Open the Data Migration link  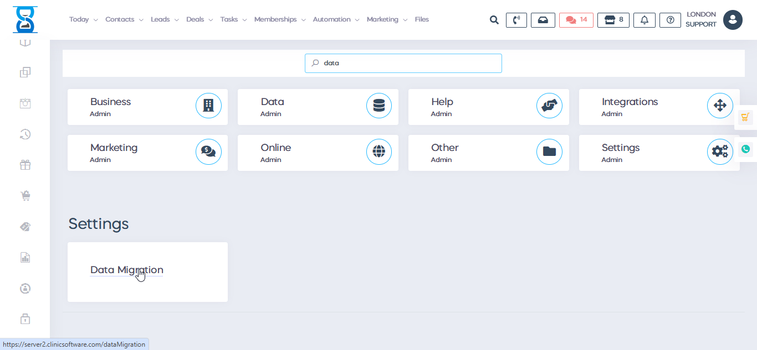[x=126, y=270]
